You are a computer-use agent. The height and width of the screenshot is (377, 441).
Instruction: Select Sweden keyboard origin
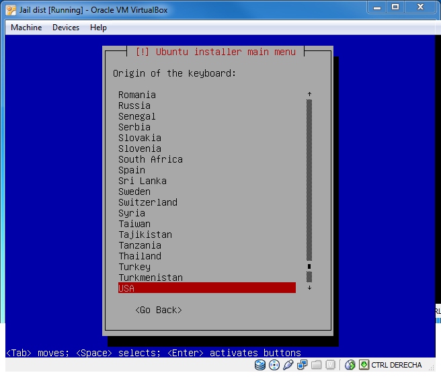[x=207, y=192]
